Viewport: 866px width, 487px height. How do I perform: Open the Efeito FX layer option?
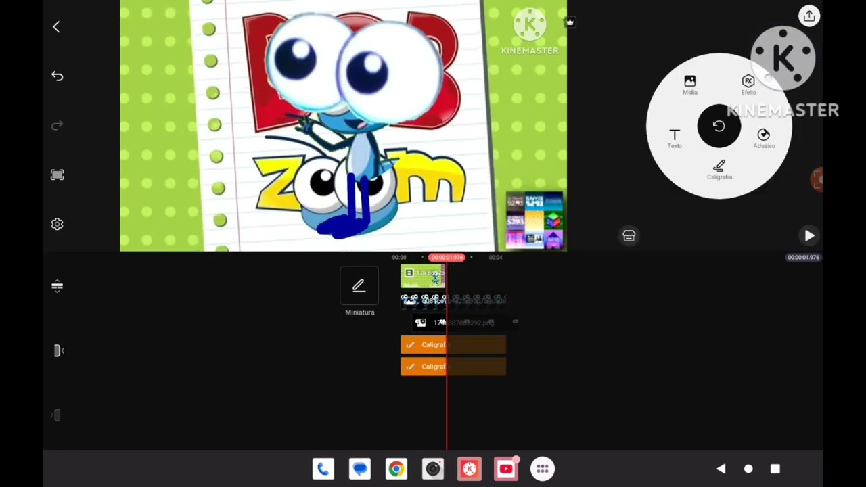tap(748, 85)
